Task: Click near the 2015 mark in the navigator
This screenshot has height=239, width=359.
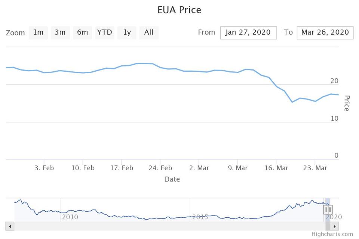Action: pos(200,217)
